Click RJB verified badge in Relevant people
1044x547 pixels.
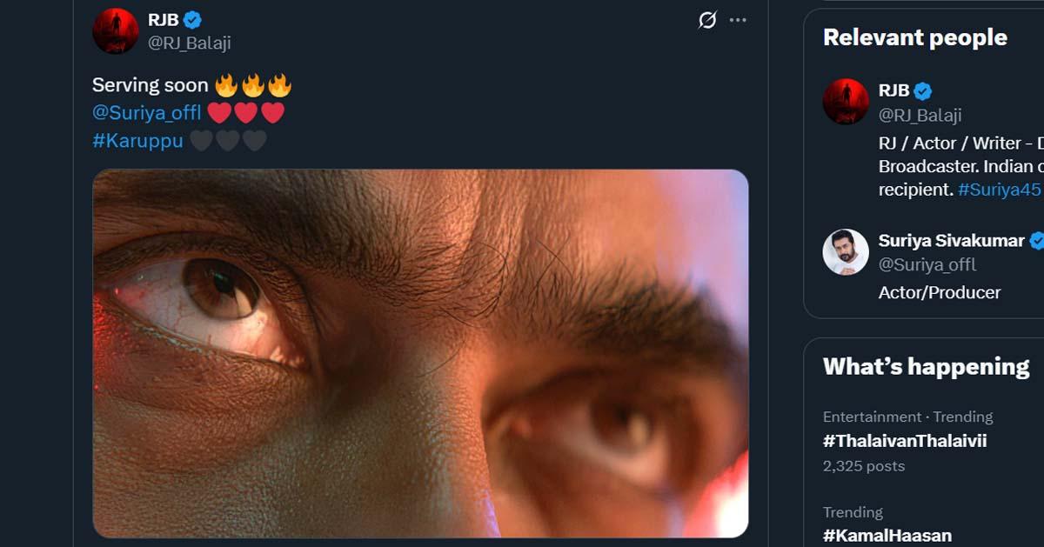[923, 90]
